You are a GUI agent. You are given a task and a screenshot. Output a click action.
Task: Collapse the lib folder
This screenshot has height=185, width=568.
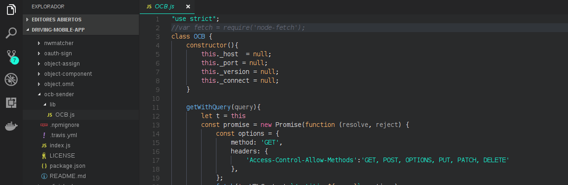tap(45, 105)
